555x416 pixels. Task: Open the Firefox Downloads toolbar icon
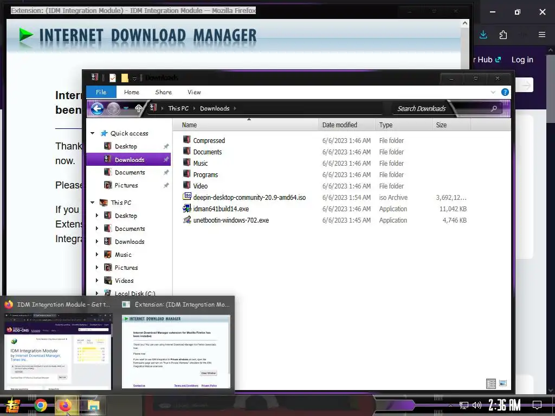(483, 35)
